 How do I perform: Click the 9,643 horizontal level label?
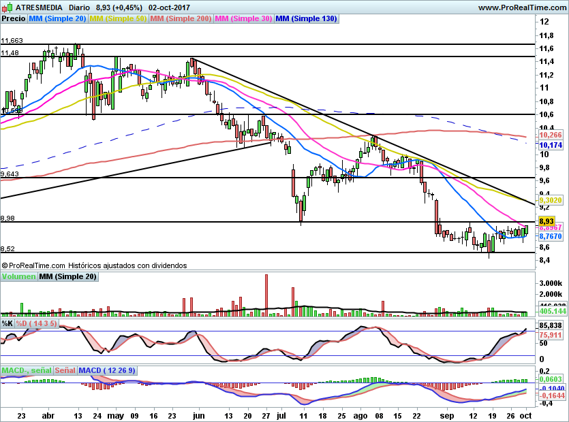10,174
